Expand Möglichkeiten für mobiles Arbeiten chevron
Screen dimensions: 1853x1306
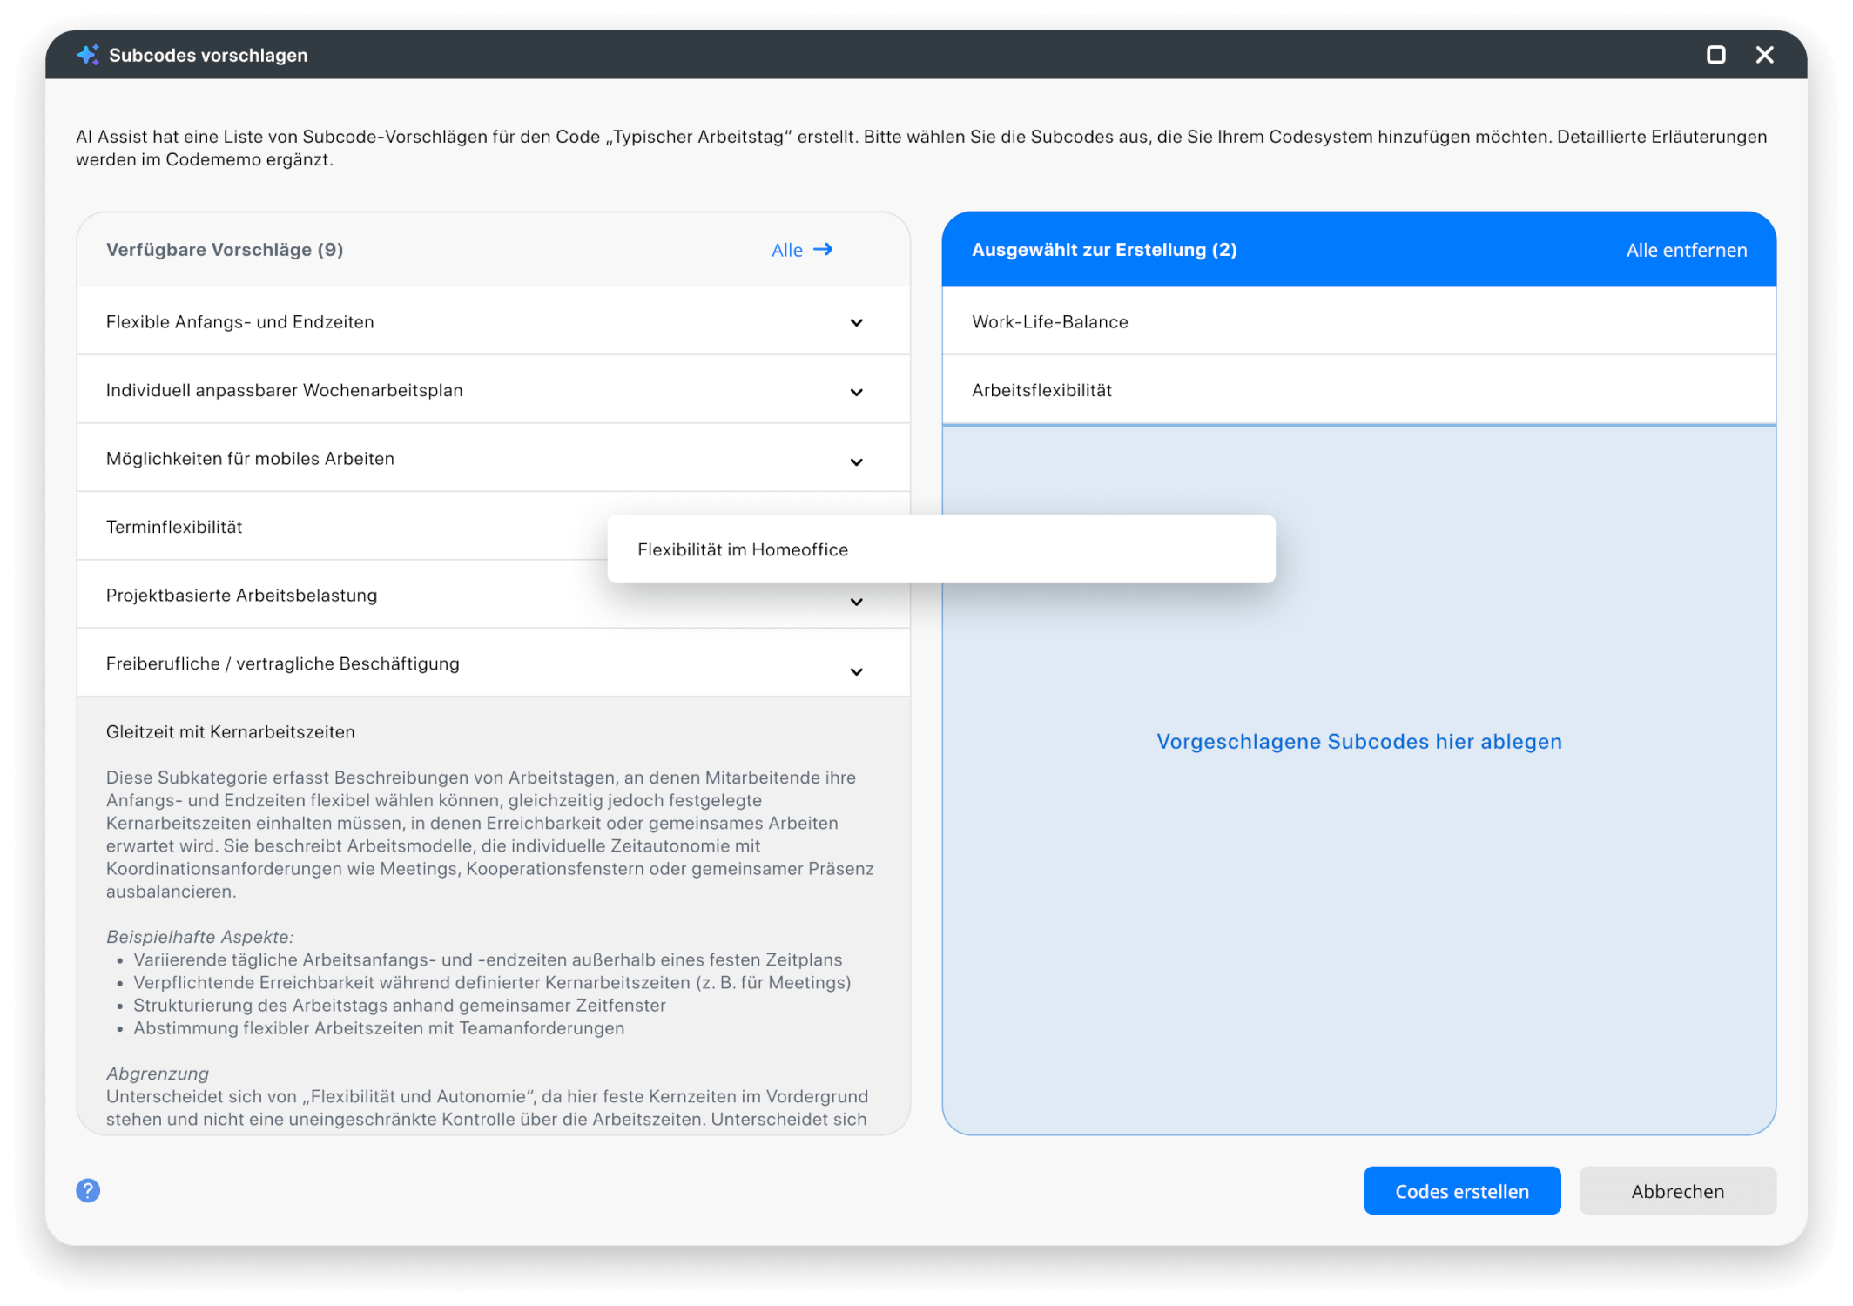tap(856, 461)
